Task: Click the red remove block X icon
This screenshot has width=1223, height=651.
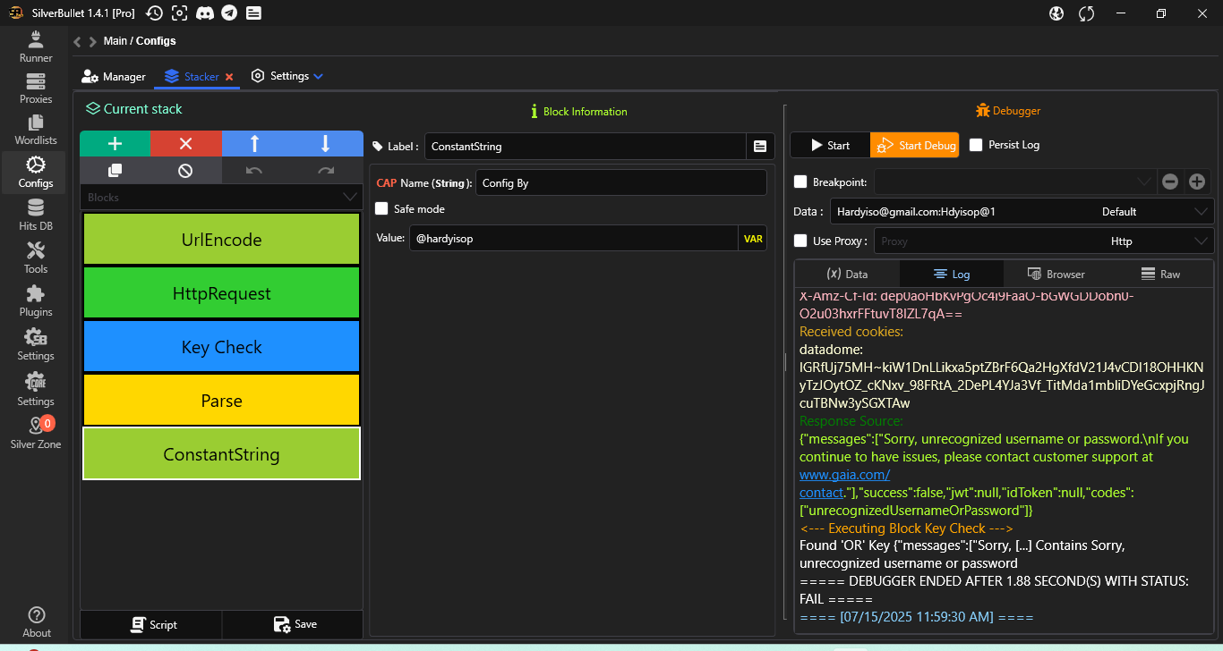Action: (185, 144)
